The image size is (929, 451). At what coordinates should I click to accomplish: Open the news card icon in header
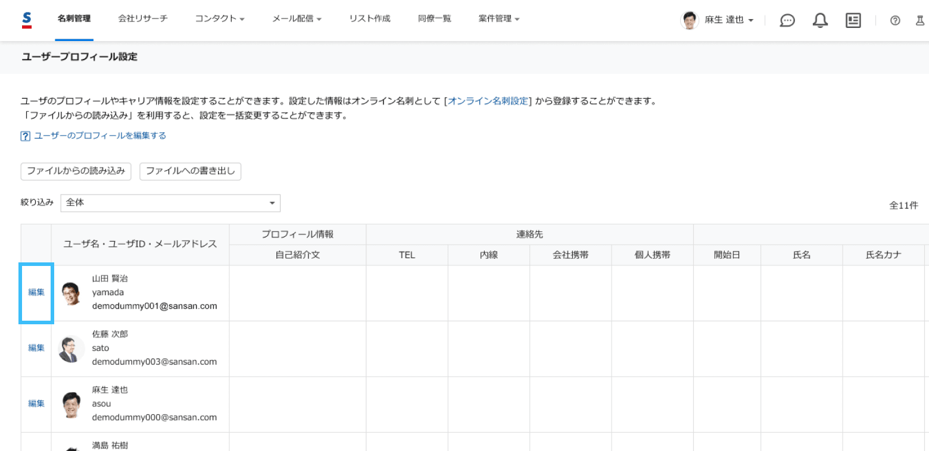pos(853,20)
